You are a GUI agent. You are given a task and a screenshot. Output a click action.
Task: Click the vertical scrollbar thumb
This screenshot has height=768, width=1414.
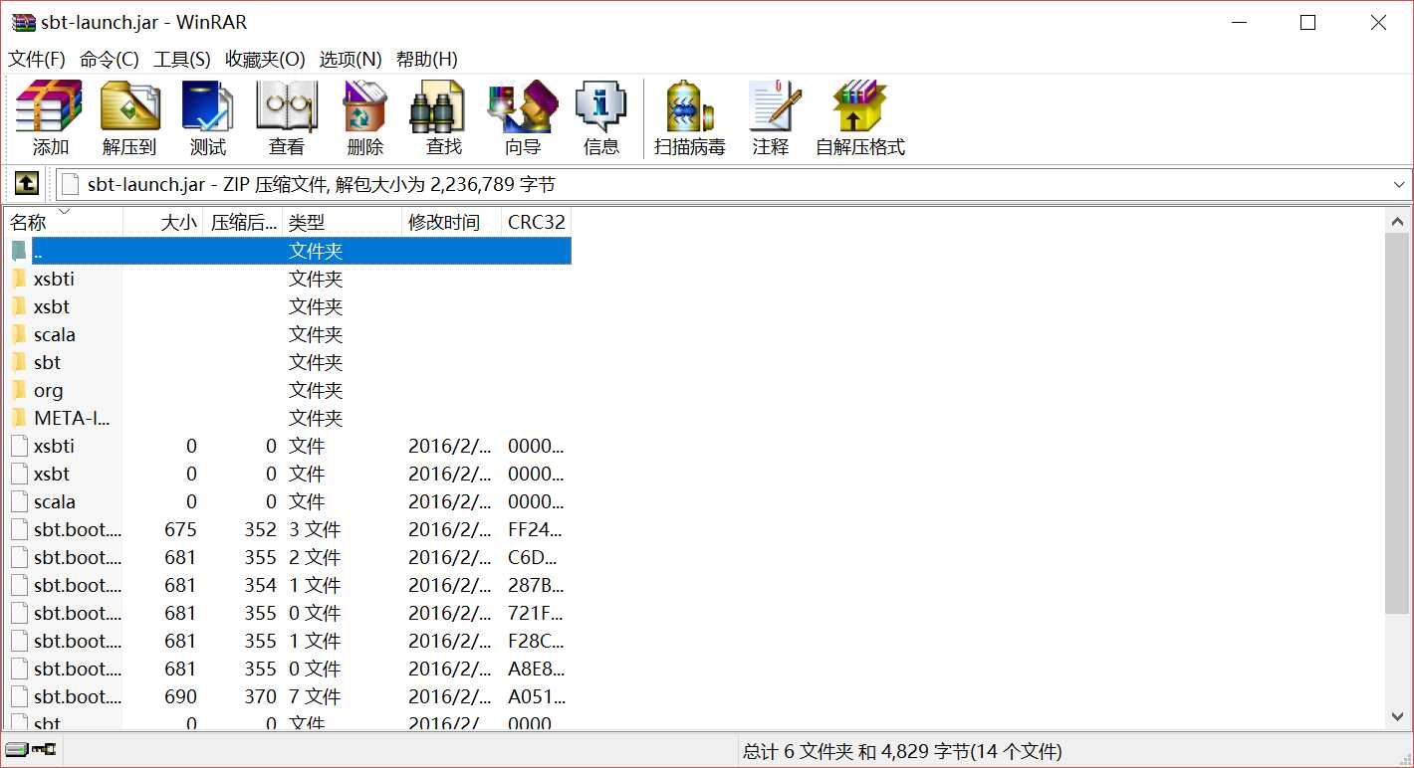pos(1398,423)
